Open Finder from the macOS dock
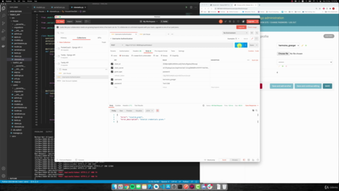This screenshot has width=339, height=191. (114, 187)
